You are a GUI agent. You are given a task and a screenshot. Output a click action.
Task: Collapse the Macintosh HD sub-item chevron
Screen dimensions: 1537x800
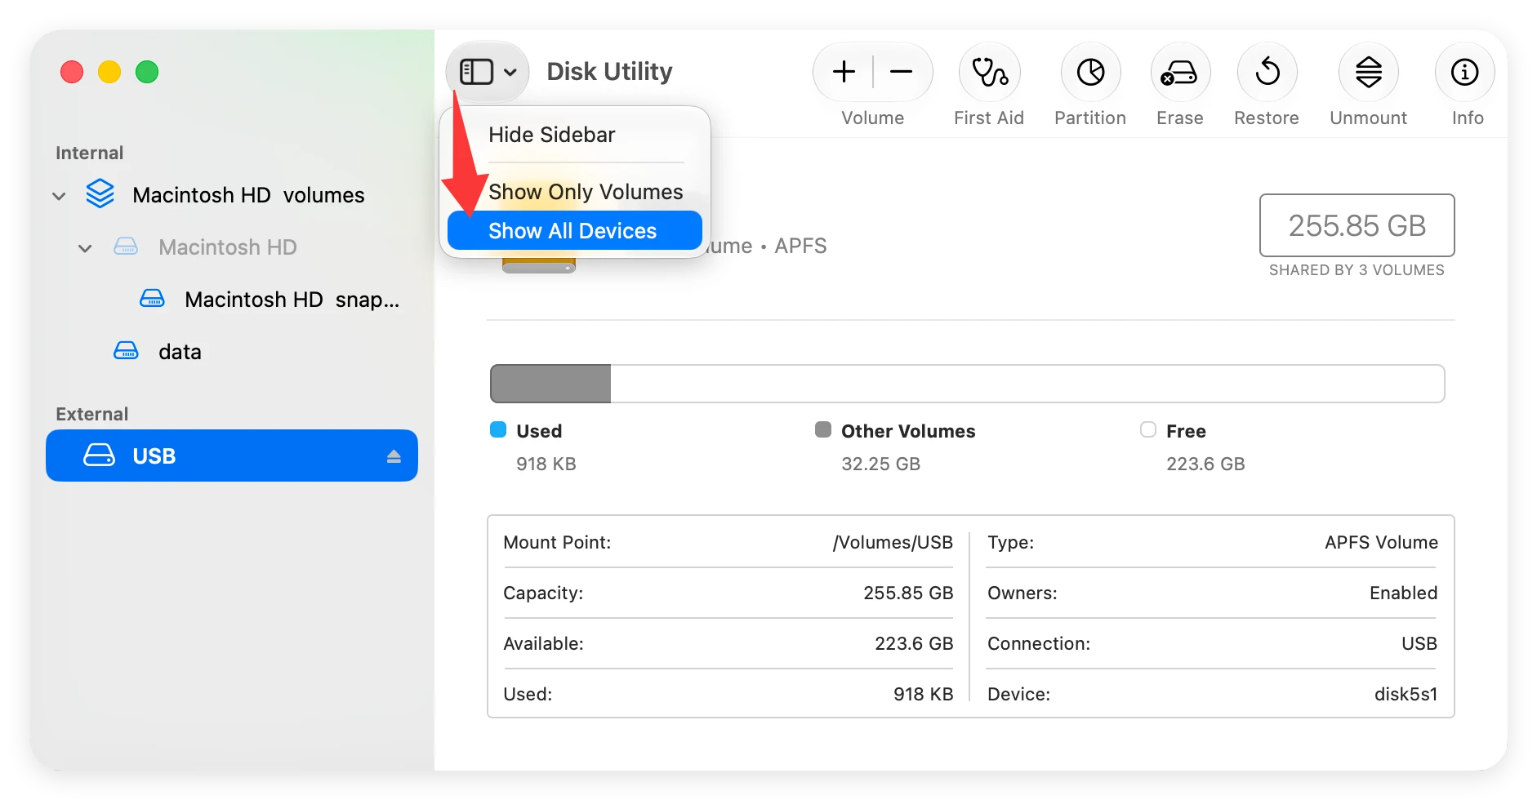coord(85,248)
